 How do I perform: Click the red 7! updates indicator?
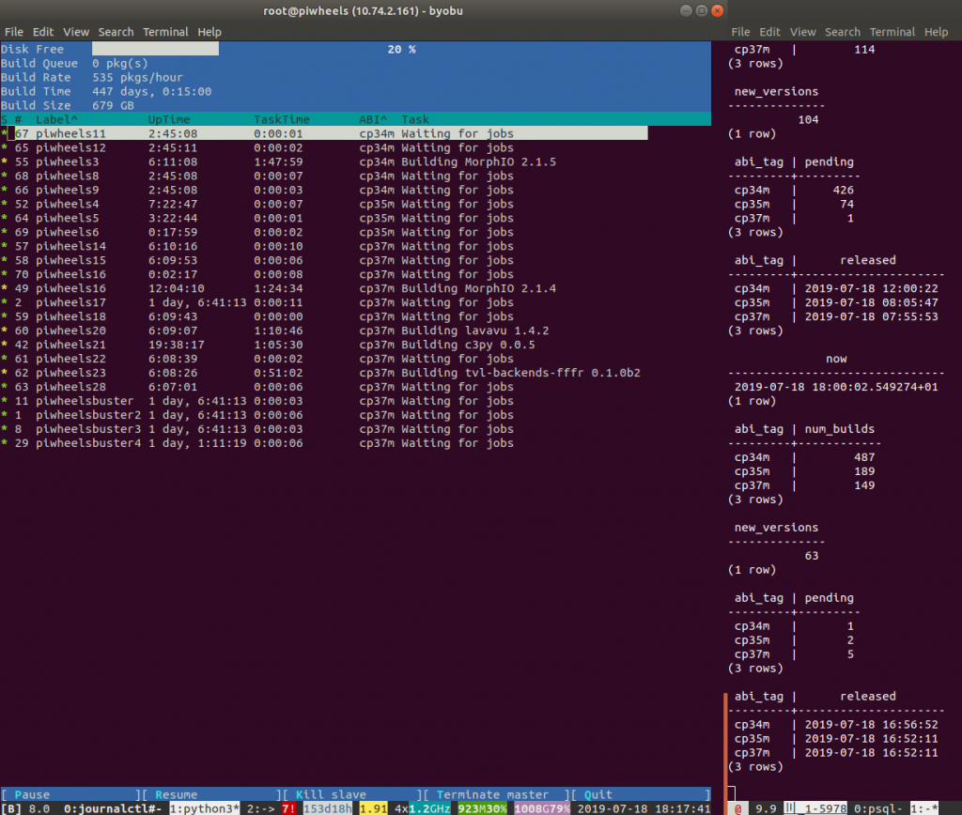pos(289,808)
